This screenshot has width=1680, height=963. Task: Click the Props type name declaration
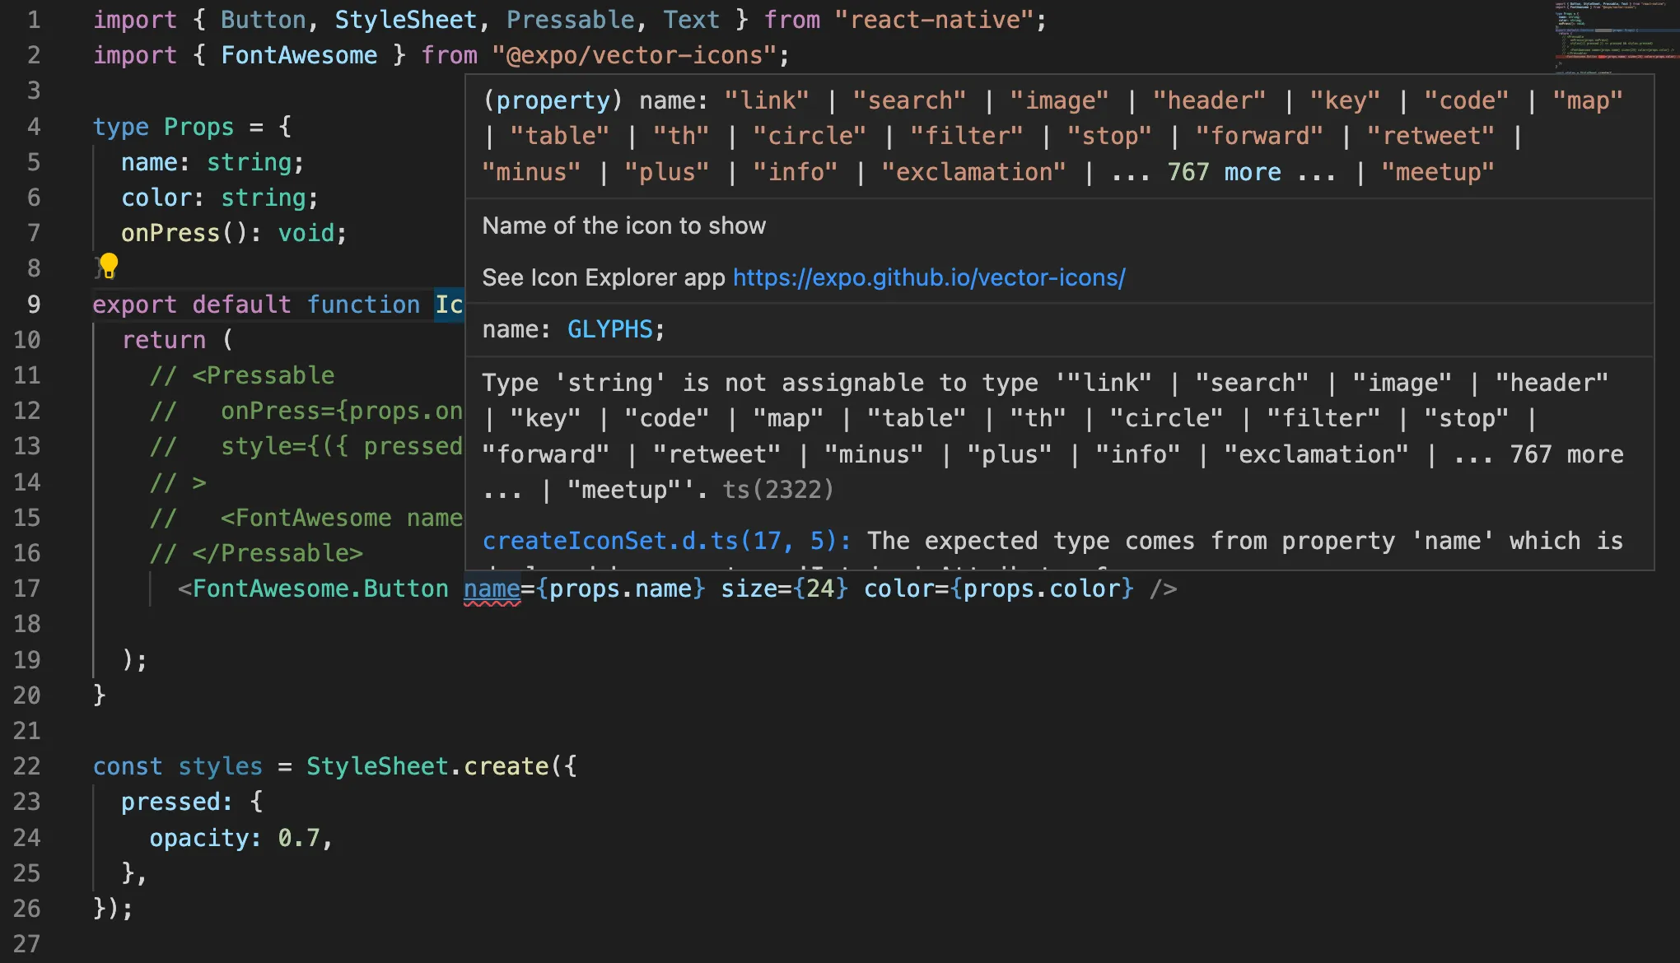click(x=198, y=127)
